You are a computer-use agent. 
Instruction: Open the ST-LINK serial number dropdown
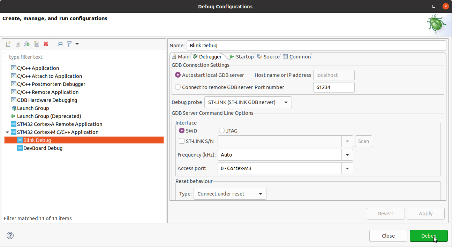coord(347,141)
